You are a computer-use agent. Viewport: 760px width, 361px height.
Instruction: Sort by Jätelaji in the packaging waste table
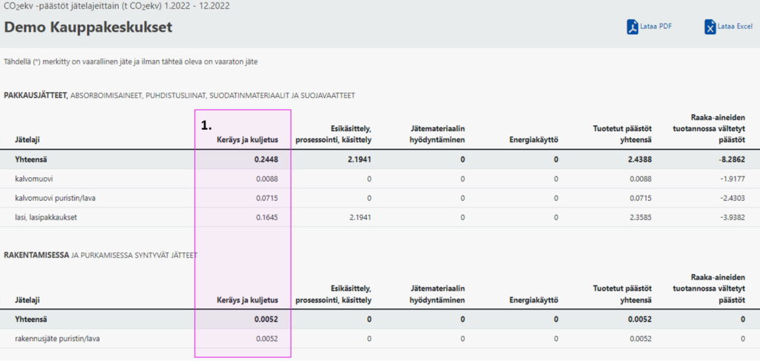(30, 139)
